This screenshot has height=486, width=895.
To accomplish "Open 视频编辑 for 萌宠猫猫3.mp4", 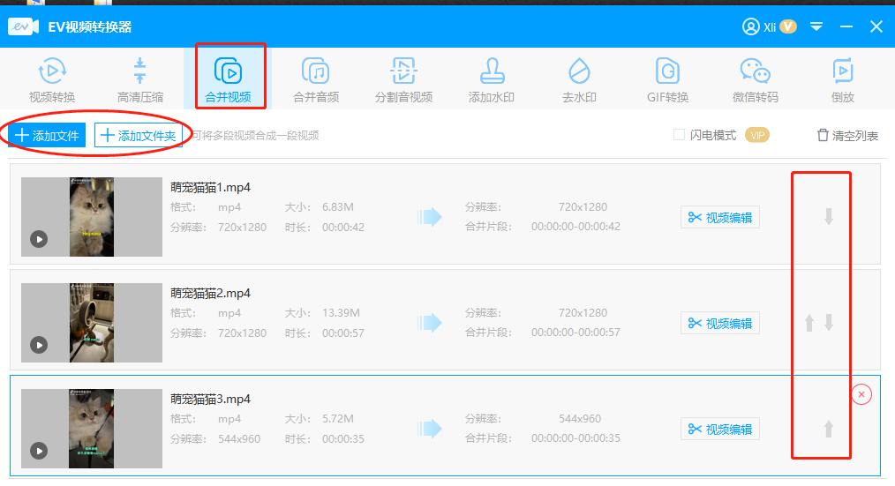I will point(719,429).
